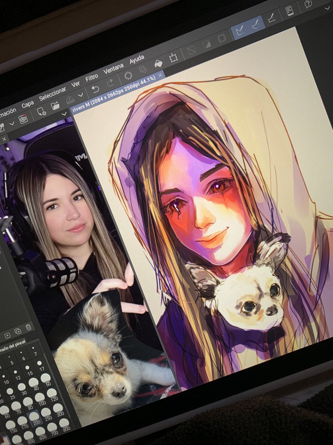Open the Ventana menu
333x445 pixels.
[x=113, y=69]
